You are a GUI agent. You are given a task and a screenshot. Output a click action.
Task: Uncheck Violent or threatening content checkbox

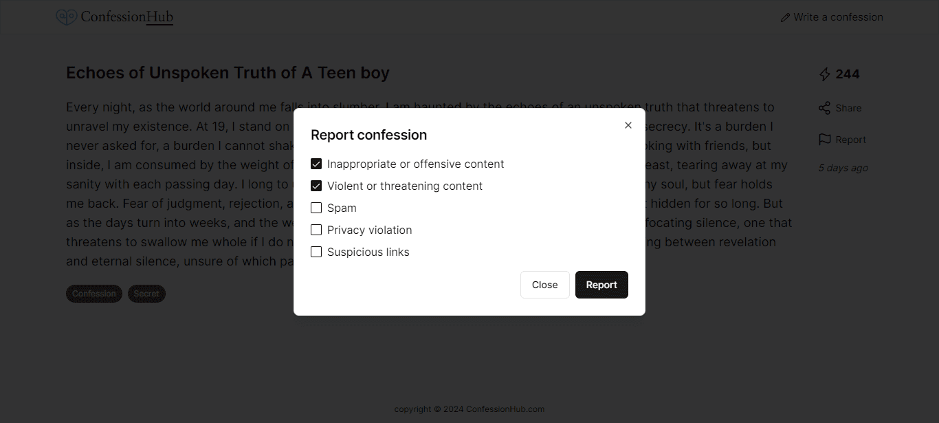coord(316,186)
